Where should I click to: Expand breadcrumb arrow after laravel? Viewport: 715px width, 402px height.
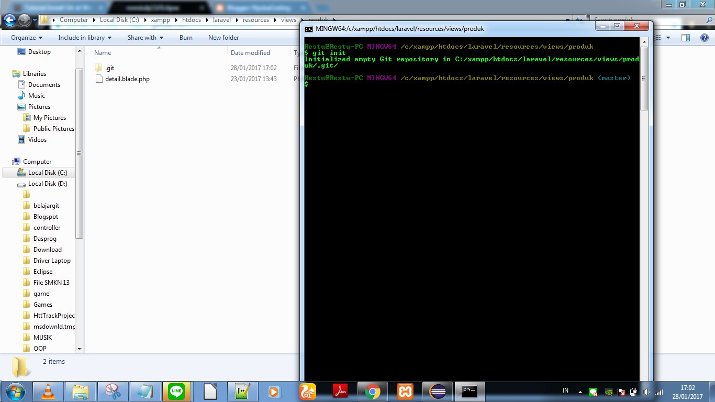pyautogui.click(x=237, y=20)
